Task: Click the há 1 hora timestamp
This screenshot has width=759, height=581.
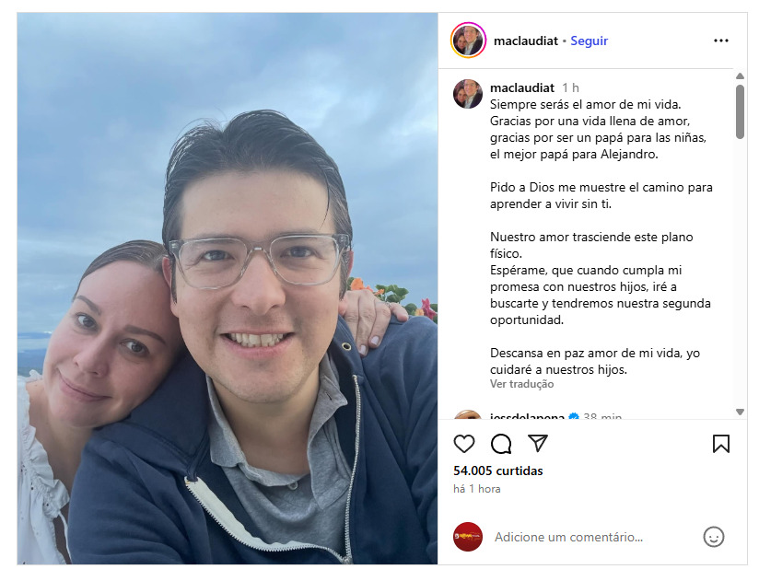Action: click(x=477, y=489)
